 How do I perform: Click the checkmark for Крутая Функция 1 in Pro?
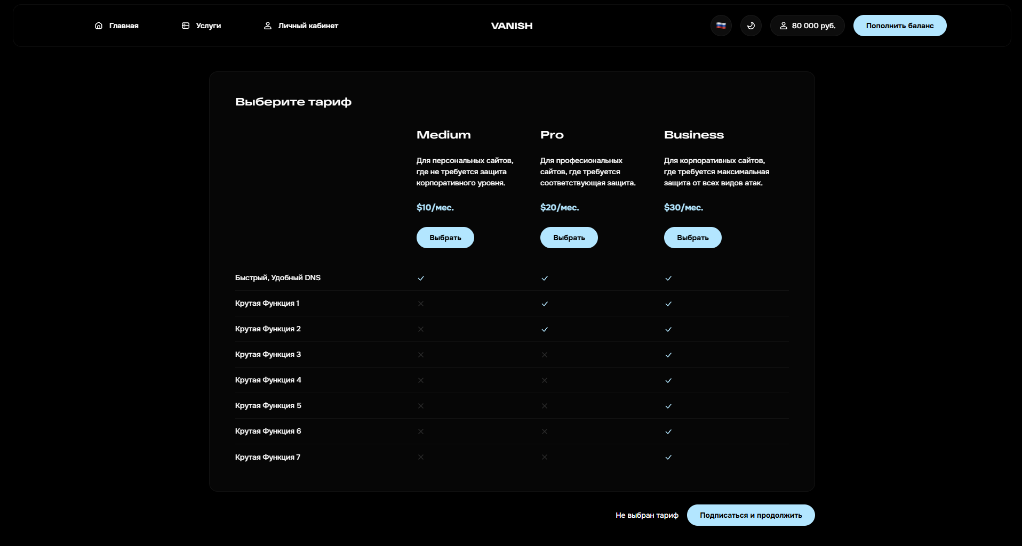tap(545, 304)
